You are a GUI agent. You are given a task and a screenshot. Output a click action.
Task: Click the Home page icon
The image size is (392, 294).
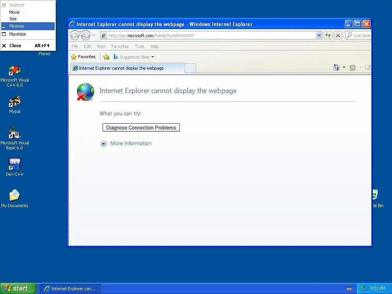point(336,67)
